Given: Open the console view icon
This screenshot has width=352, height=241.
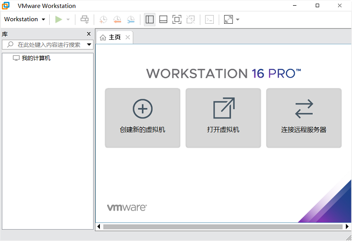Looking at the screenshot, I should (x=209, y=20).
